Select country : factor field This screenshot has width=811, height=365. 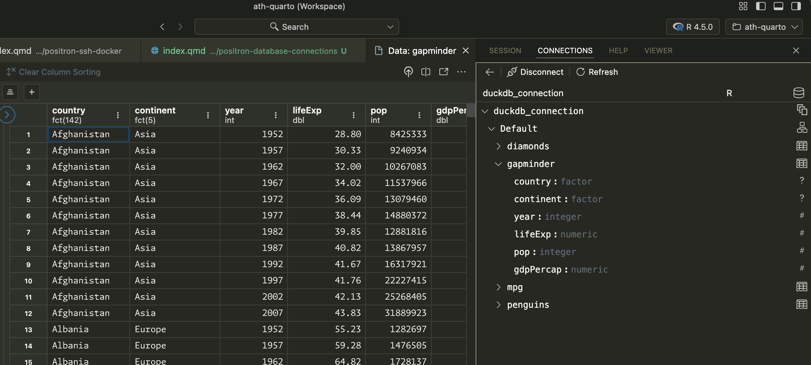click(x=553, y=181)
